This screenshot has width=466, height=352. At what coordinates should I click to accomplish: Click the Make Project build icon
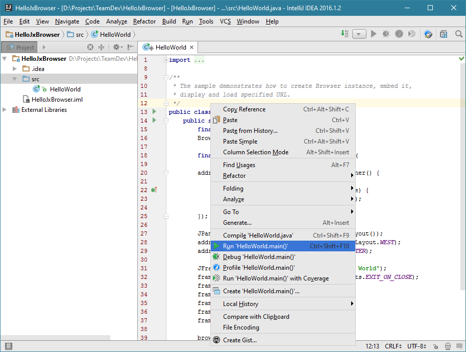345,34
